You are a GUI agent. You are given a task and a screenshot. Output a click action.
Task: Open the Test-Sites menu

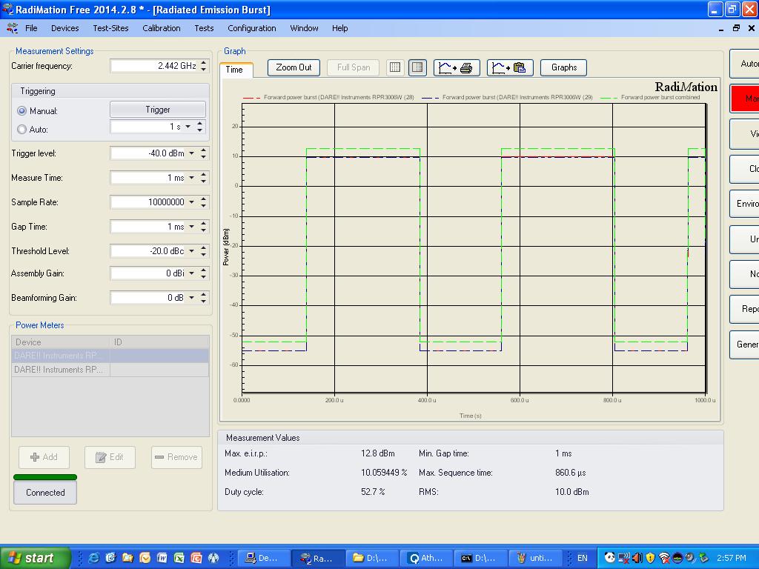point(111,28)
